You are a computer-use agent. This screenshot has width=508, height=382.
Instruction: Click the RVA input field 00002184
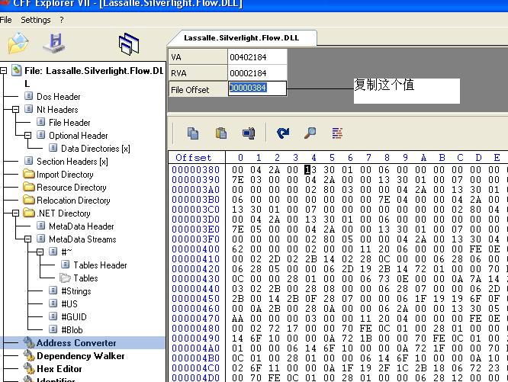tap(257, 73)
